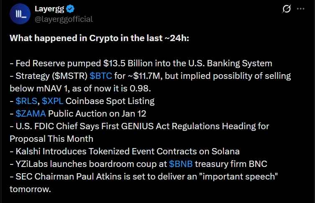Click the Layergg profile avatar
The image size is (315, 203).
[21, 13]
